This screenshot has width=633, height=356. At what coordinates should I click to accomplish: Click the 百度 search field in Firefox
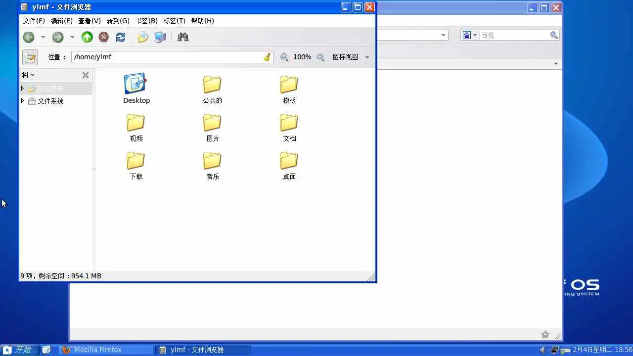515,35
